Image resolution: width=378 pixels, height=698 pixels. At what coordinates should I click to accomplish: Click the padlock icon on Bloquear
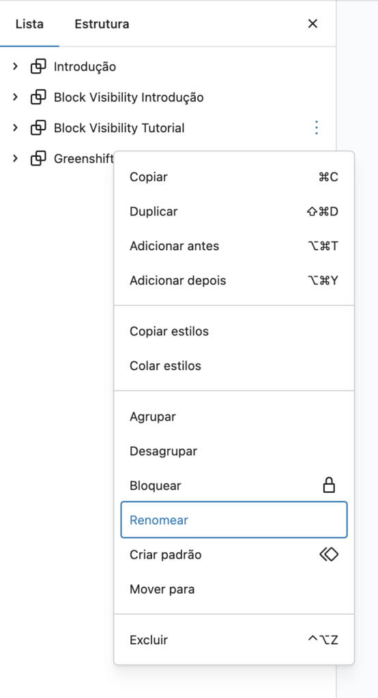coord(329,485)
